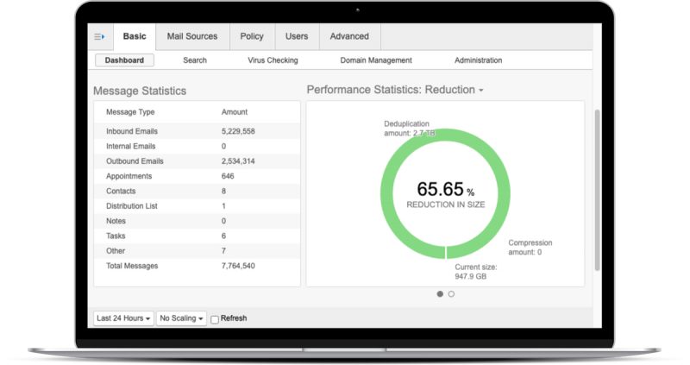
Task: Open the Search submenu
Action: (195, 60)
